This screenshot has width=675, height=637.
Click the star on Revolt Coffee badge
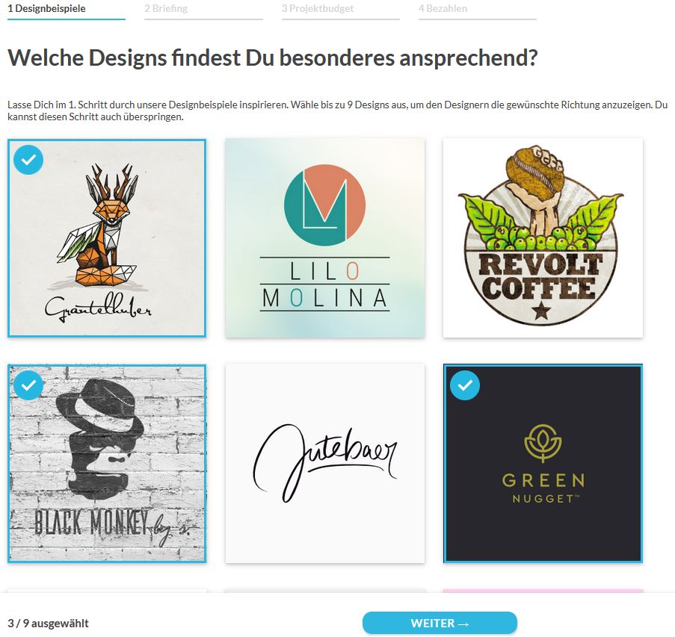(x=541, y=310)
